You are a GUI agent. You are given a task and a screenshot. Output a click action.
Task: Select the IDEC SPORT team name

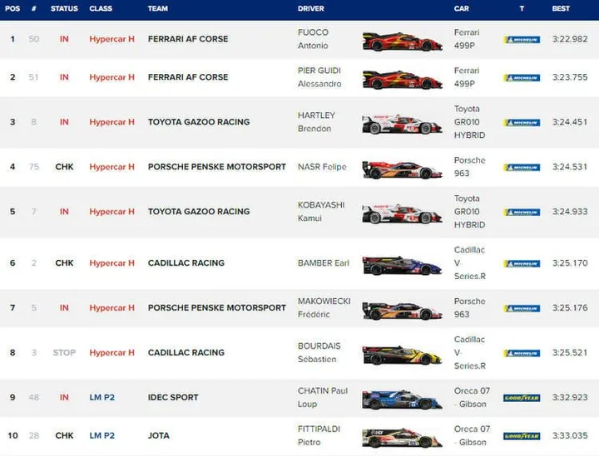point(173,397)
